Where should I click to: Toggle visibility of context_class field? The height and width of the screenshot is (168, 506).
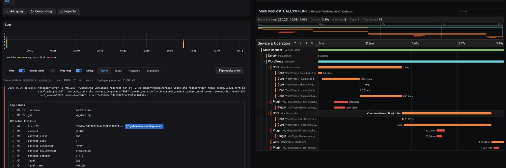[19, 136]
